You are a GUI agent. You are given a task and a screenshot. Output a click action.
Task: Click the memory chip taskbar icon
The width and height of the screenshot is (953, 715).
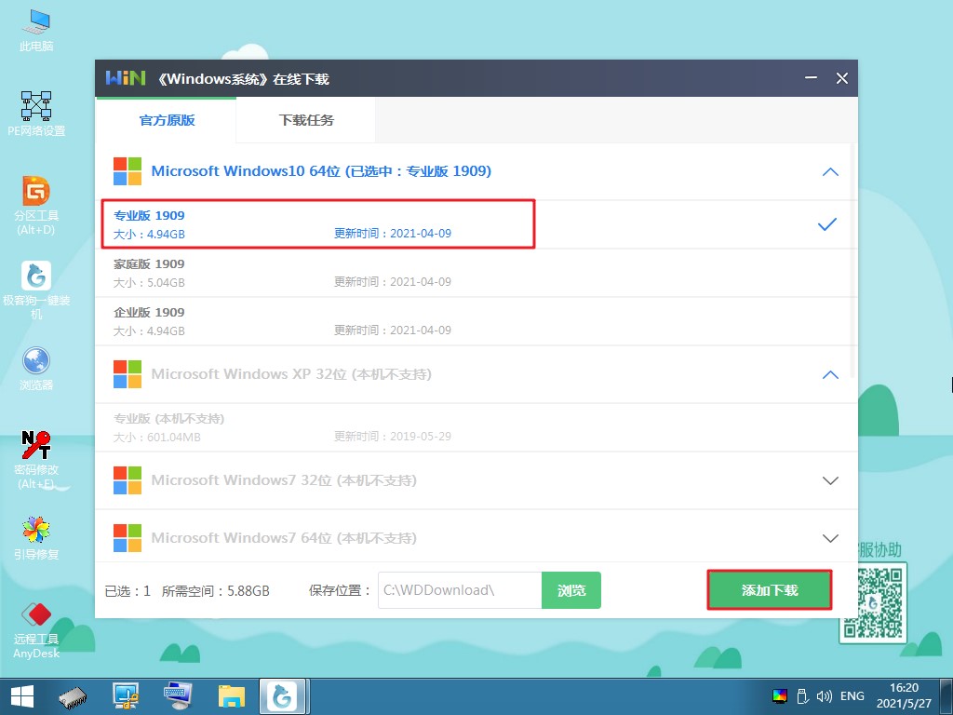pyautogui.click(x=73, y=696)
